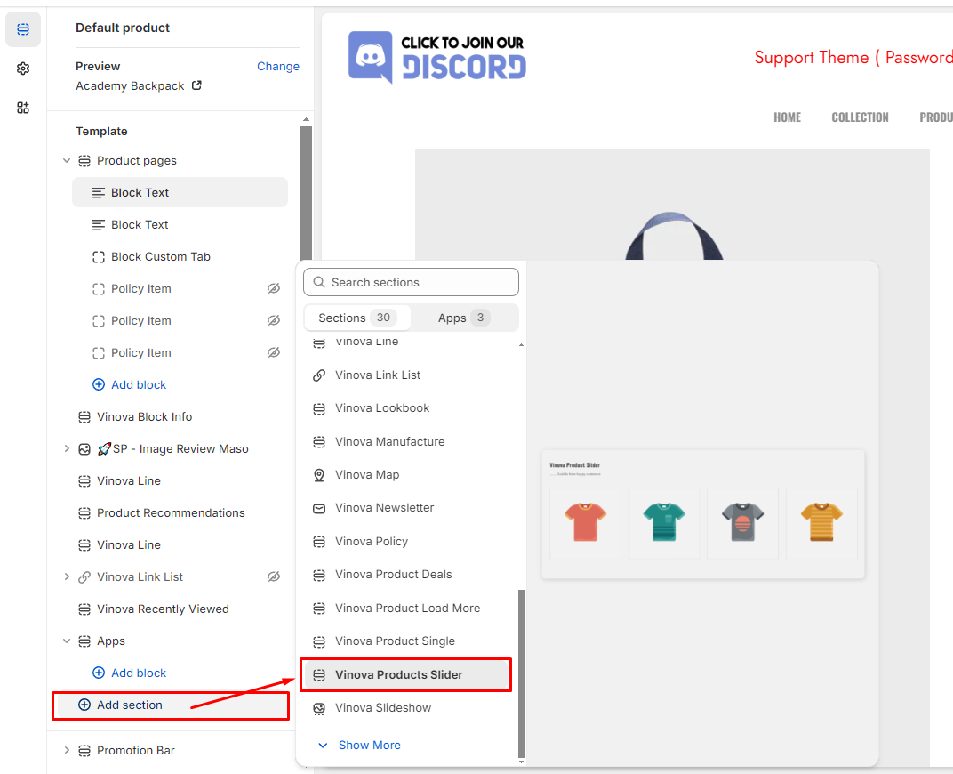Click the icon beside Vinova Manufacture
The width and height of the screenshot is (953, 774).
point(319,442)
